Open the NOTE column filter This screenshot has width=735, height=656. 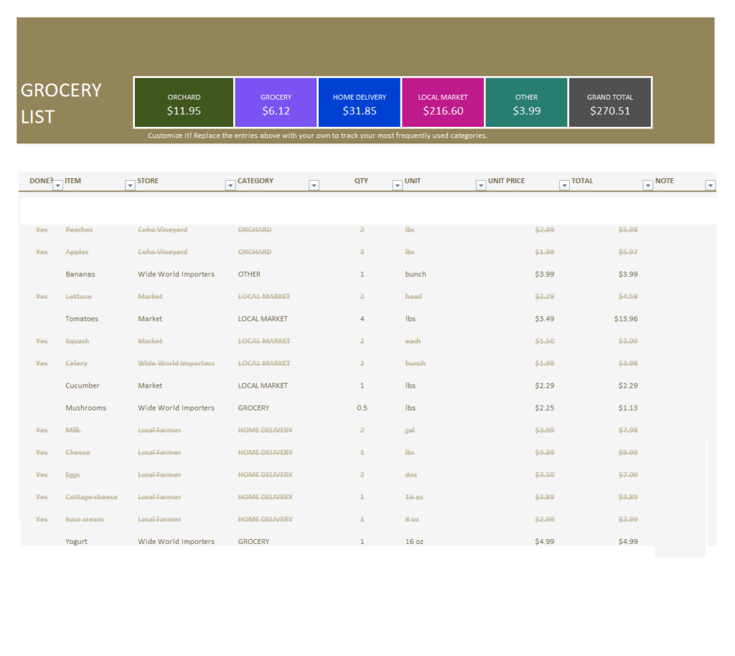[x=710, y=185]
